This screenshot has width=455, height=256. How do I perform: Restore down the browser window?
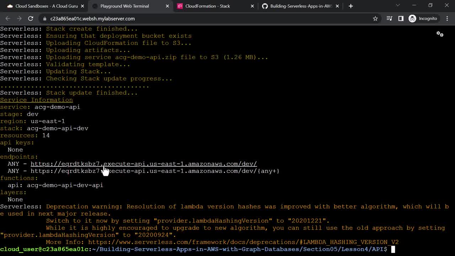click(430, 5)
